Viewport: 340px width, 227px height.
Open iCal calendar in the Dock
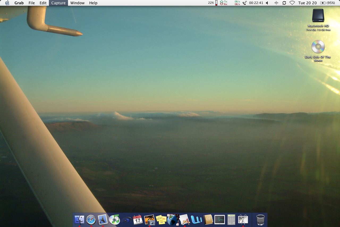click(x=138, y=220)
